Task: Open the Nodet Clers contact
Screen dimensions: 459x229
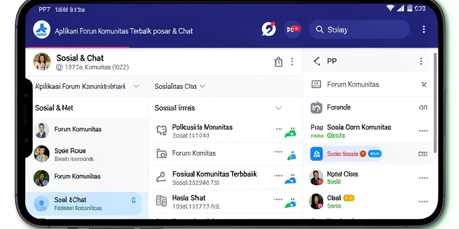Action: coord(370,178)
